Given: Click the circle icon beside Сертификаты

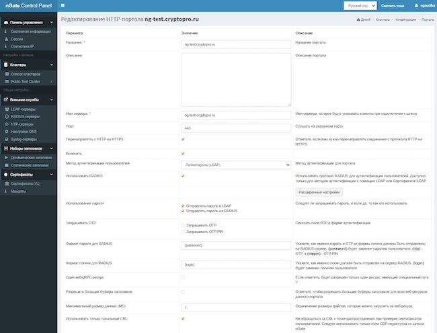Looking at the screenshot, I should (6, 175).
